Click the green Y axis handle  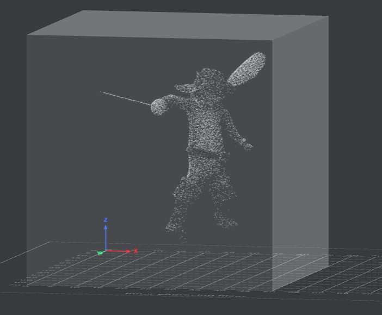coord(100,253)
